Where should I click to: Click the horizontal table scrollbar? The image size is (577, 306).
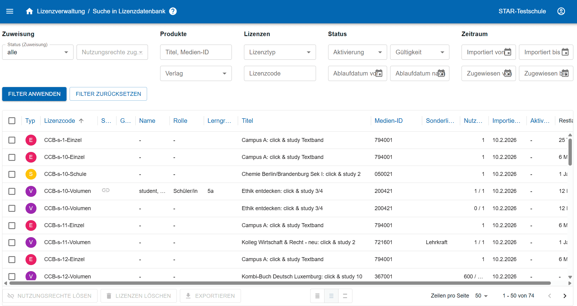pos(280,283)
